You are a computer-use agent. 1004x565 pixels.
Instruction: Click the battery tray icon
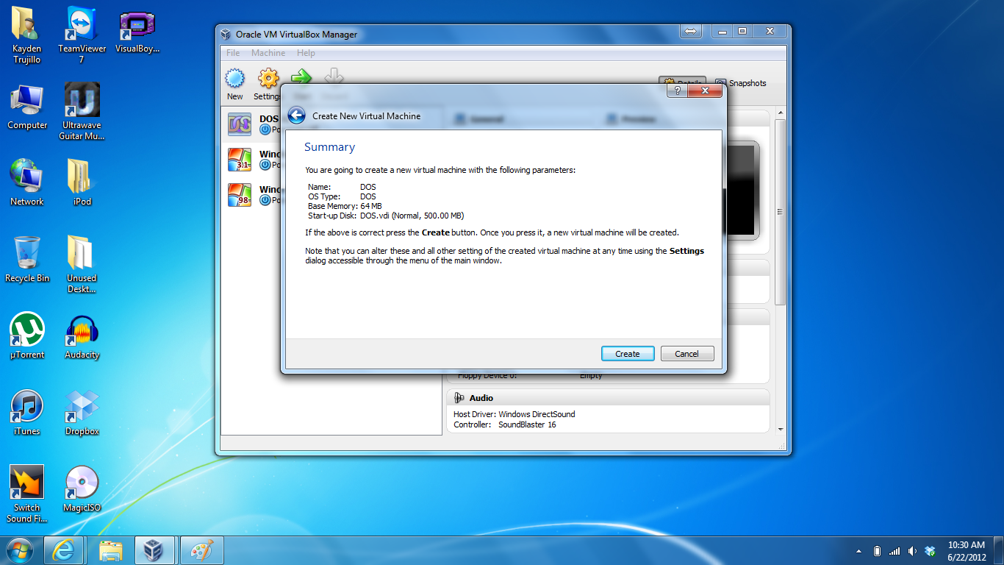pyautogui.click(x=877, y=551)
